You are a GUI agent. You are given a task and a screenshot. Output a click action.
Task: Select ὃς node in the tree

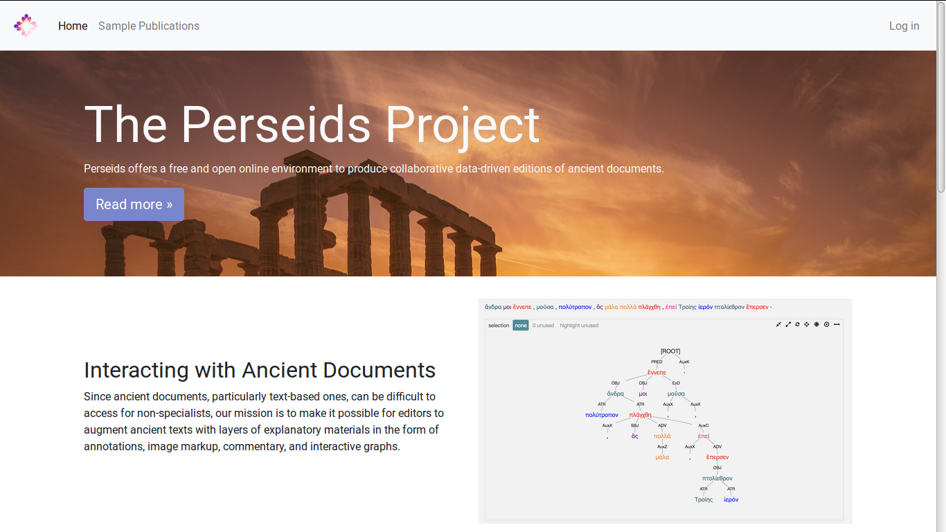click(x=634, y=436)
